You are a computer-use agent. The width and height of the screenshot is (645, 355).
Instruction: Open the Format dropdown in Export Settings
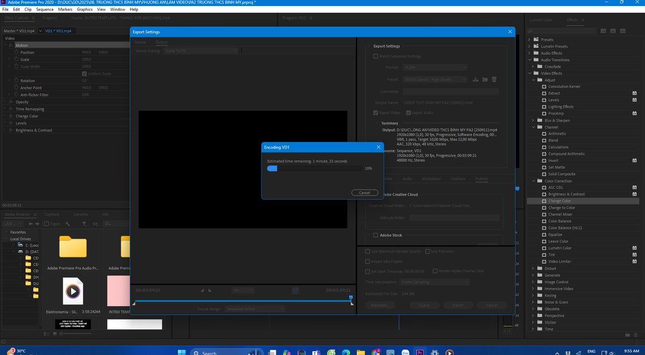434,67
